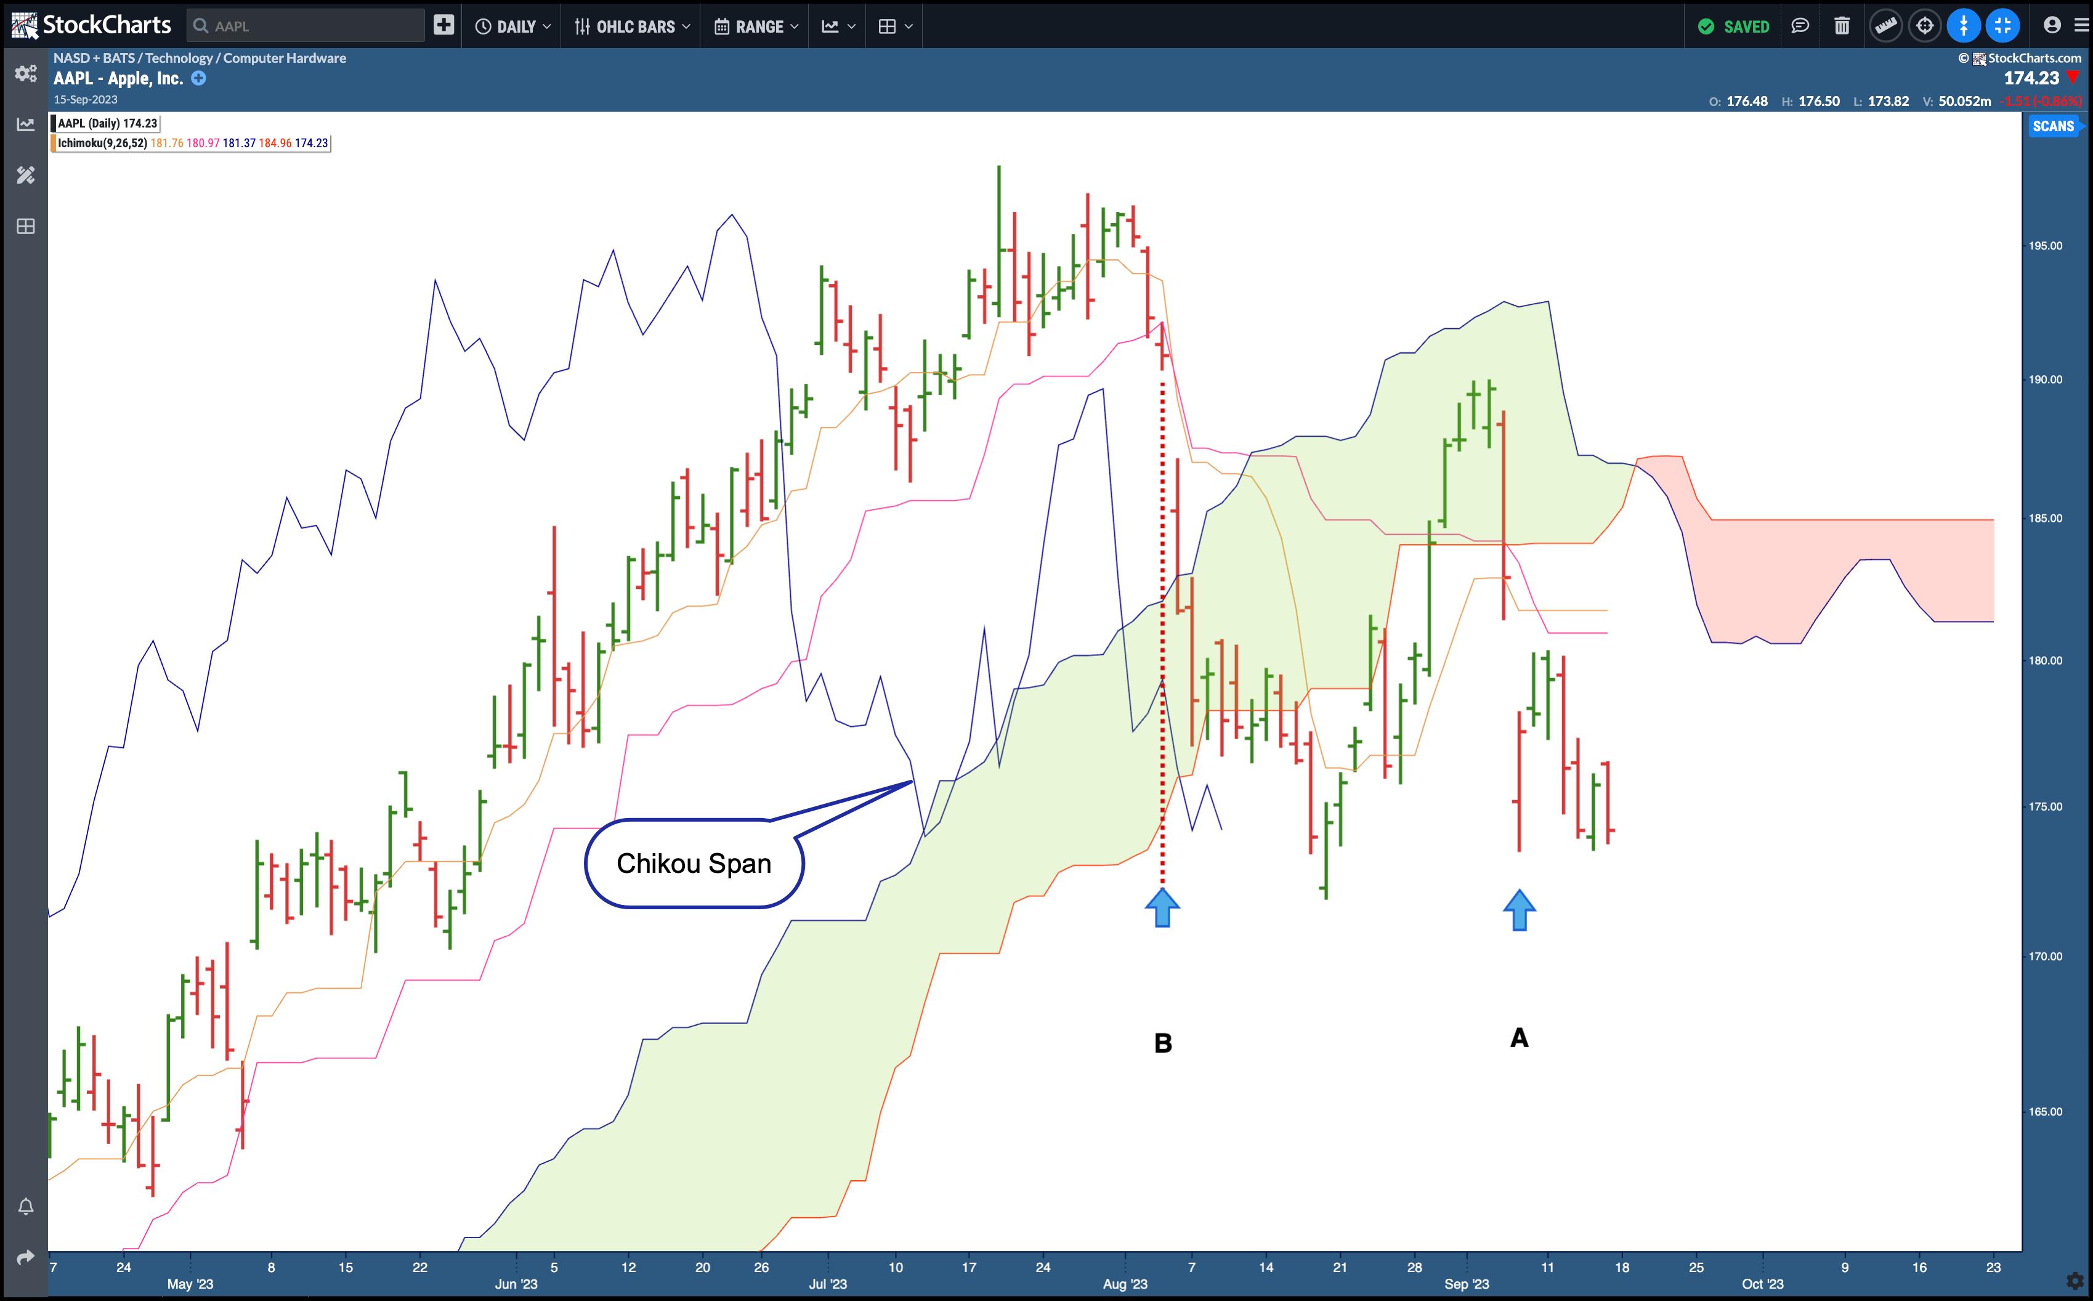The width and height of the screenshot is (2093, 1301).
Task: Click the Ichimoku orange legend color swatch
Action: point(54,143)
